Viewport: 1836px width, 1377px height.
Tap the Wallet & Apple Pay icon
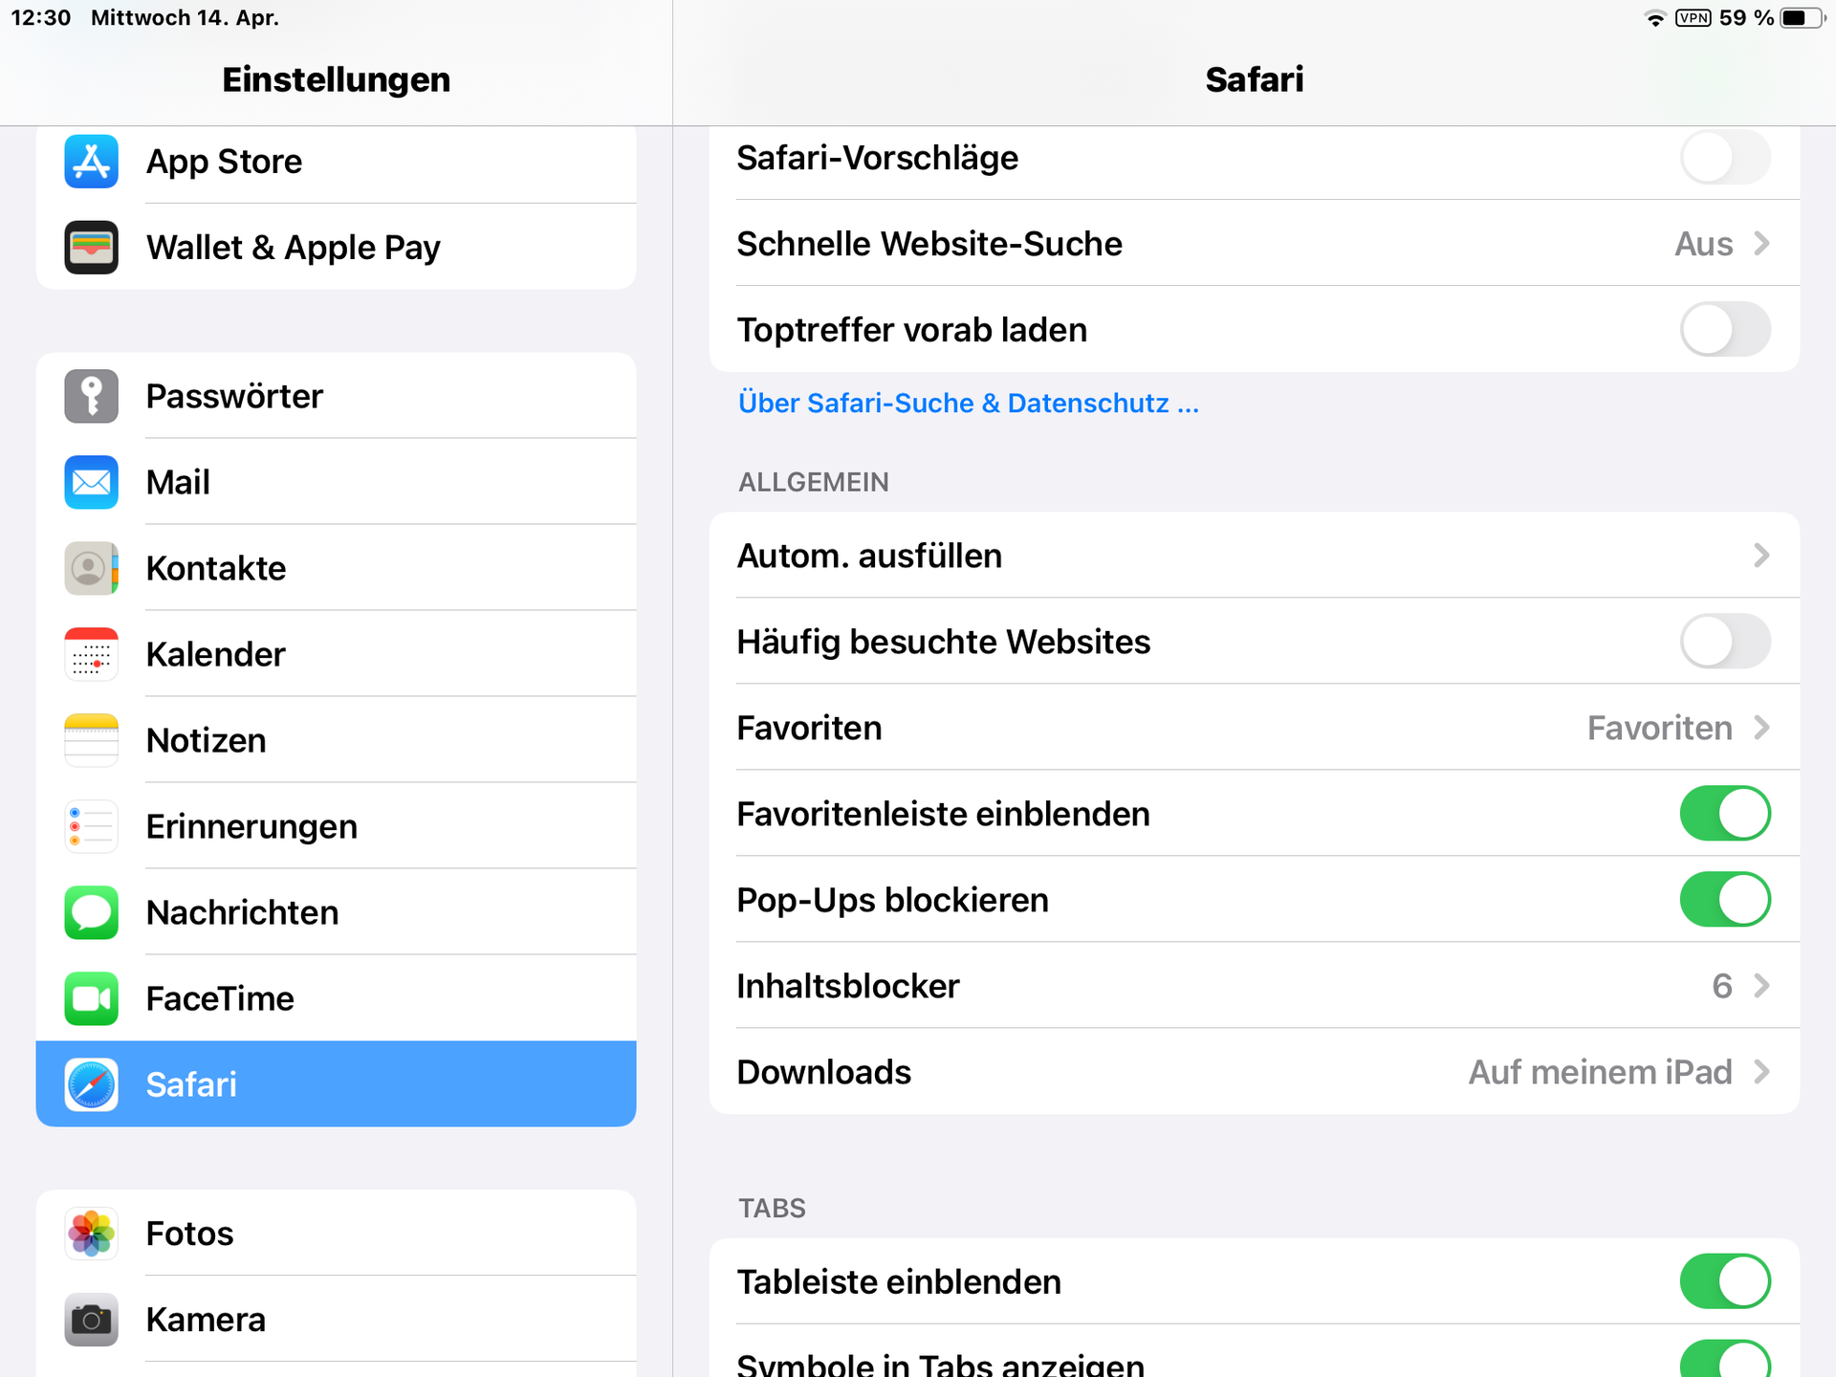(91, 248)
